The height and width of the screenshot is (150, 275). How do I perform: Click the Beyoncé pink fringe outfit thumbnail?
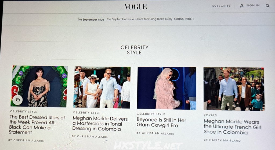coord(167,88)
